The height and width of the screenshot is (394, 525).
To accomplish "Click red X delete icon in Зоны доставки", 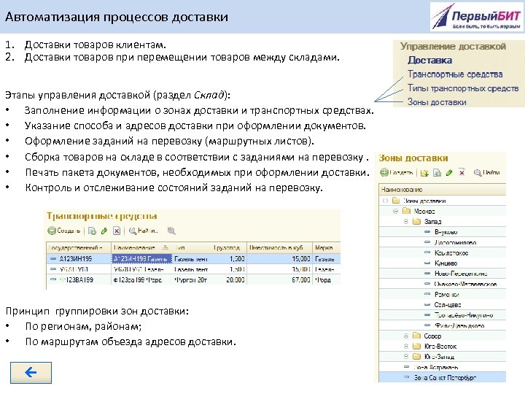I will [462, 172].
